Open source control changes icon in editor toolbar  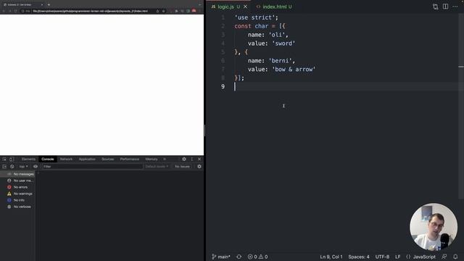(435, 7)
